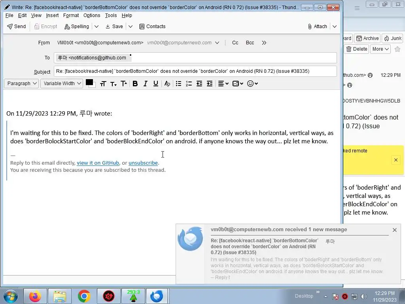Image resolution: width=405 pixels, height=304 pixels.
Task: Open the Help menu
Action: click(127, 15)
